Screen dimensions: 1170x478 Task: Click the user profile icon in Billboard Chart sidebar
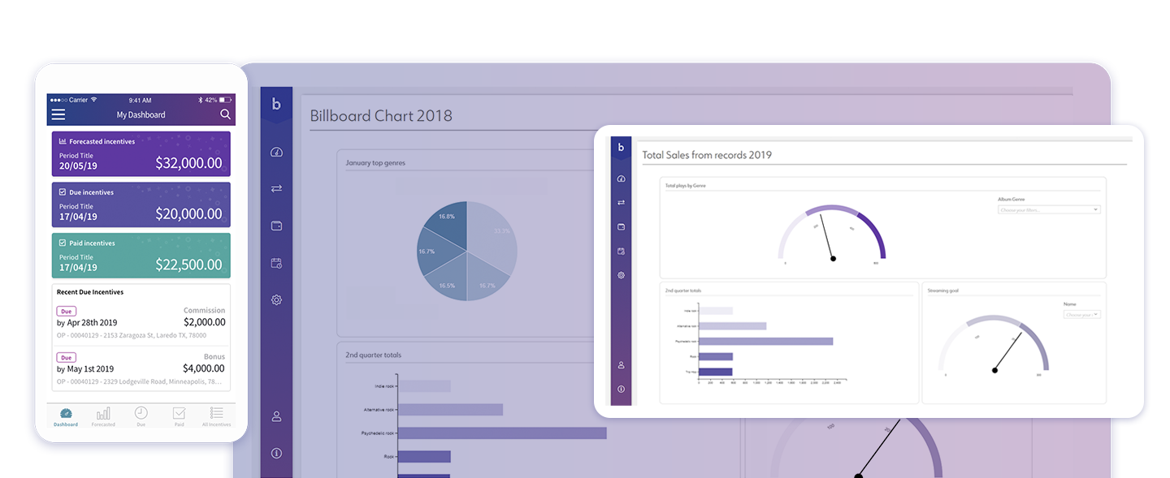pyautogui.click(x=276, y=416)
